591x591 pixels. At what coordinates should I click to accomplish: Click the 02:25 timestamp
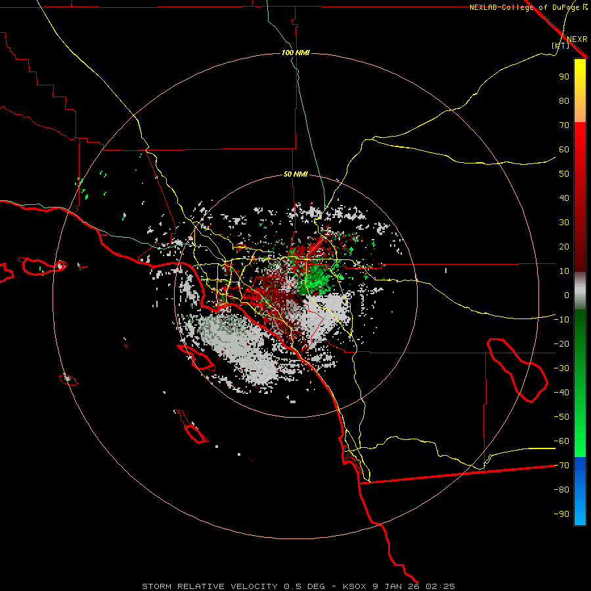[x=440, y=586]
